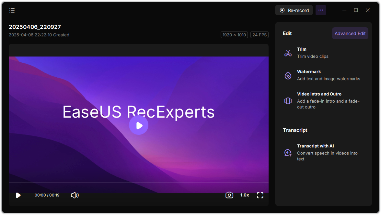
Task: Click the Edit section heading
Action: click(x=287, y=33)
